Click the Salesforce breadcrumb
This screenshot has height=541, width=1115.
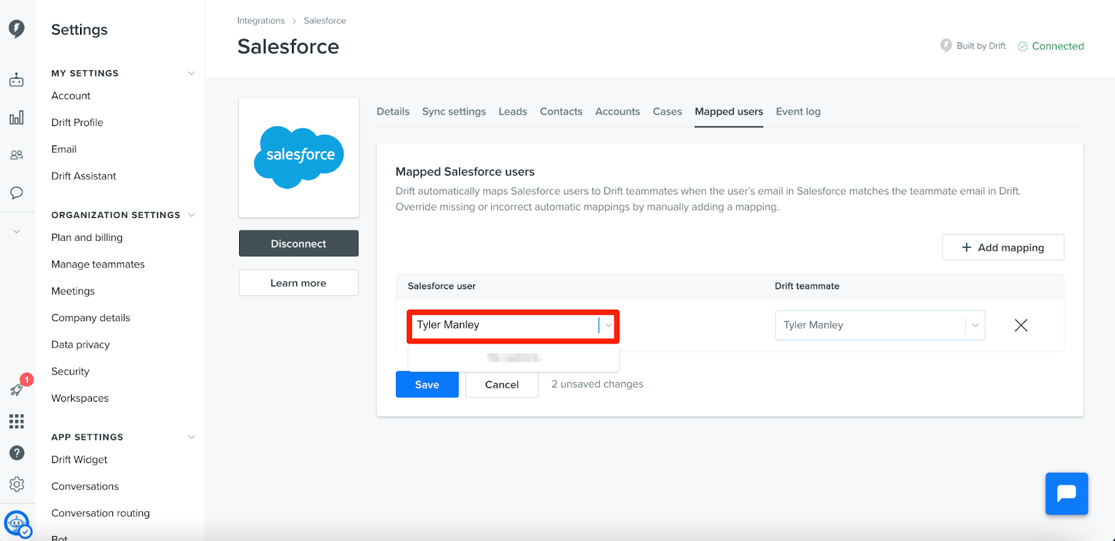325,21
